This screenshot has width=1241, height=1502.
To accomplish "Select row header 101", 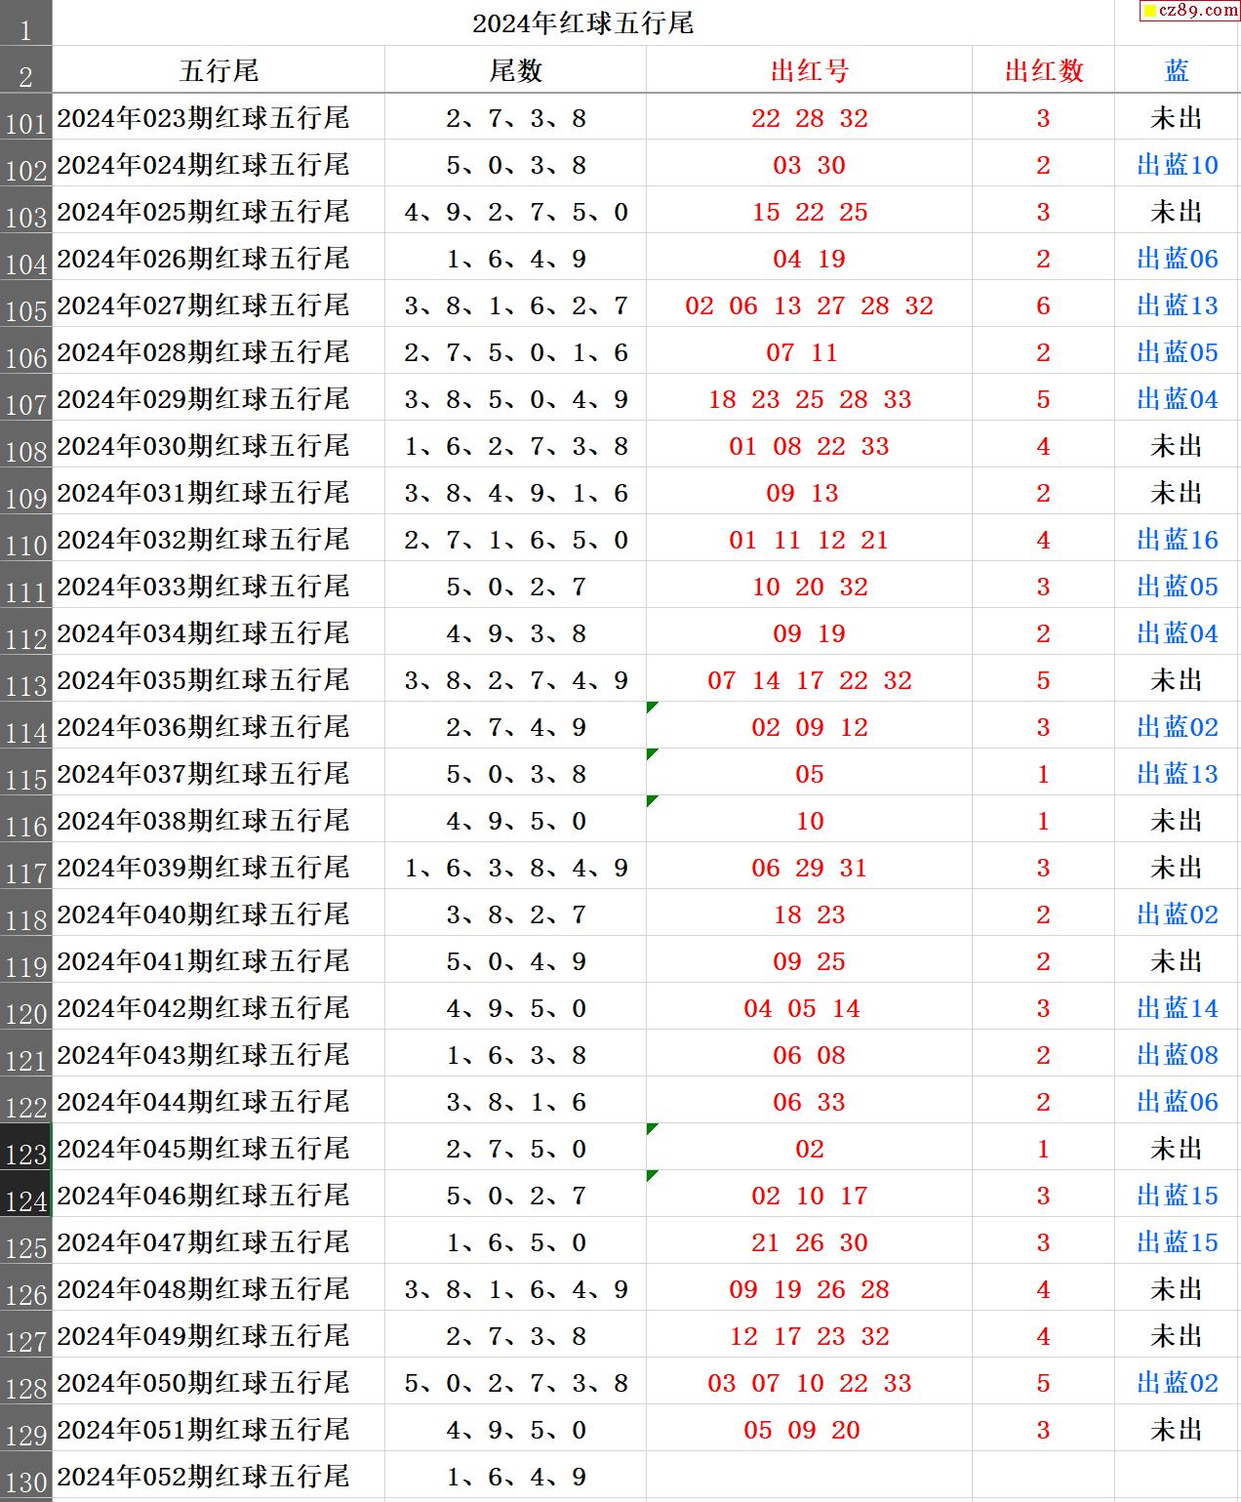I will click(25, 117).
